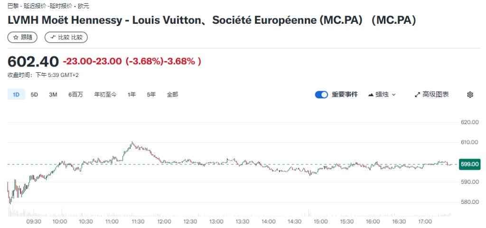Screen dimensions: 486x228
Task: Select the 1D time range tab
Action: coord(16,95)
